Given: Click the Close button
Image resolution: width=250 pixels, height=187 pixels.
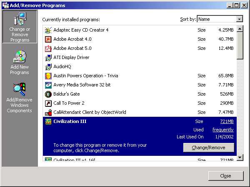Looking at the screenshot, I should [225, 176].
